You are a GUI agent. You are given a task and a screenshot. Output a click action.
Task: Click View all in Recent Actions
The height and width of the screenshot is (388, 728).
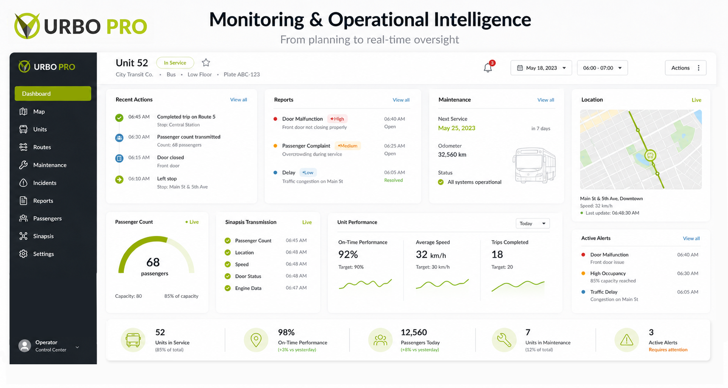pyautogui.click(x=239, y=100)
